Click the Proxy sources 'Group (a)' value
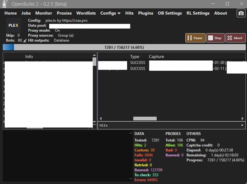Image resolution: width=247 pixels, height=184 pixels. coord(66,35)
